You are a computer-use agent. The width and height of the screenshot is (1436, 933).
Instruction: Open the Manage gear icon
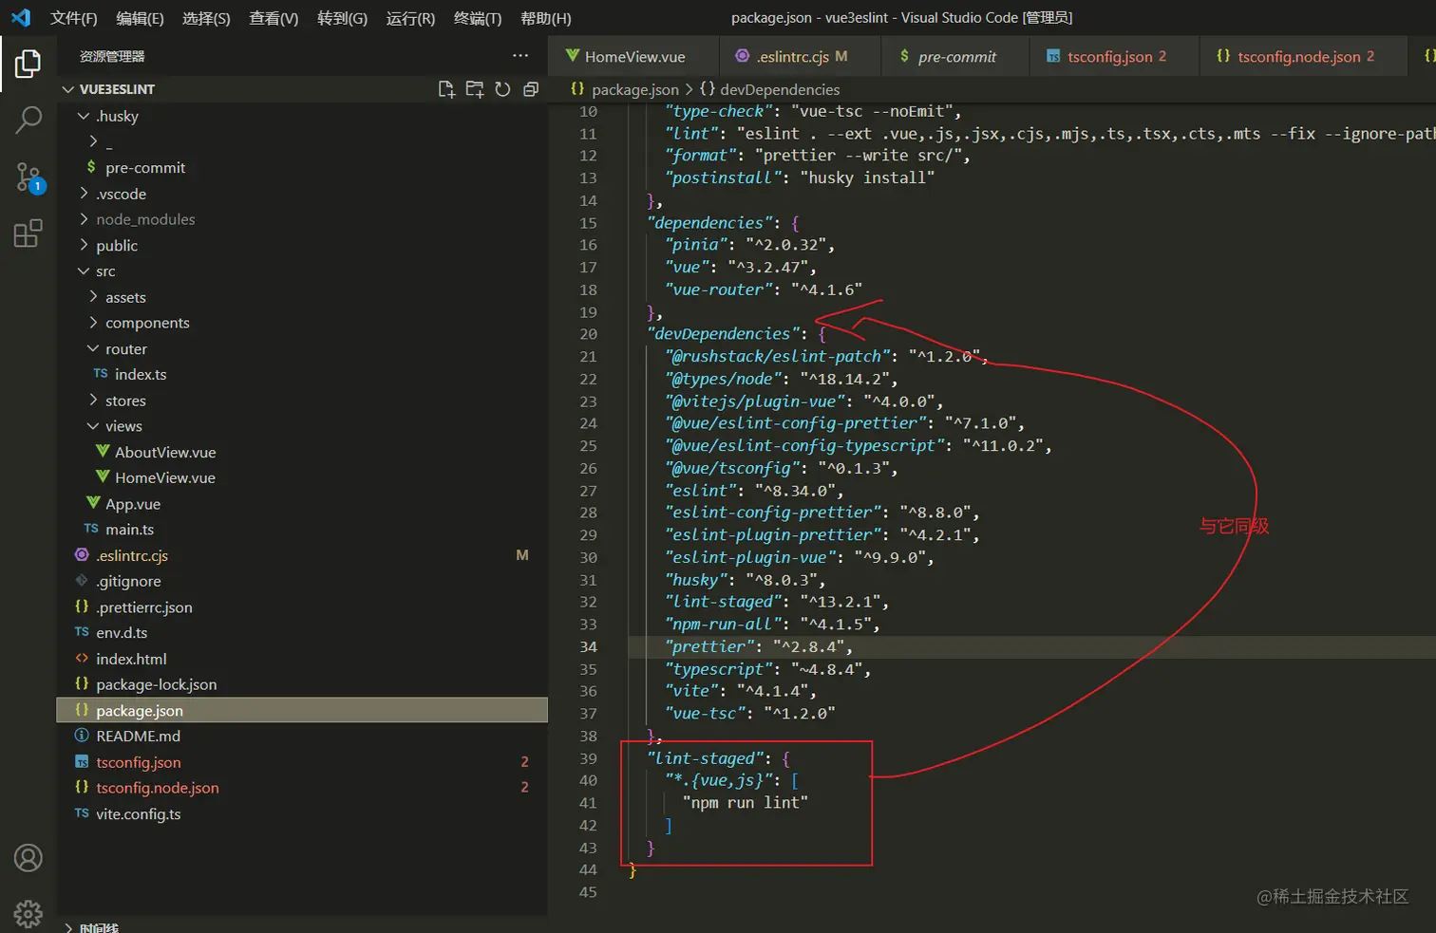28,913
